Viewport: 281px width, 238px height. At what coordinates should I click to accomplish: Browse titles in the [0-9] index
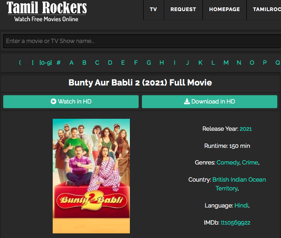(45, 63)
